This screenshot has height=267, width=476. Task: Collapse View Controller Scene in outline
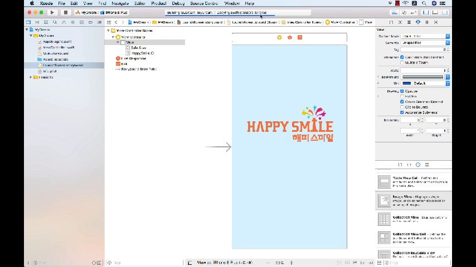[x=108, y=31]
